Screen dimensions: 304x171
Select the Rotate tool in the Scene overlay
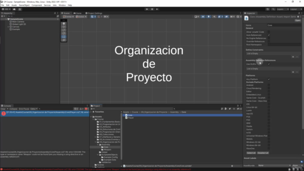(x=64, y=30)
